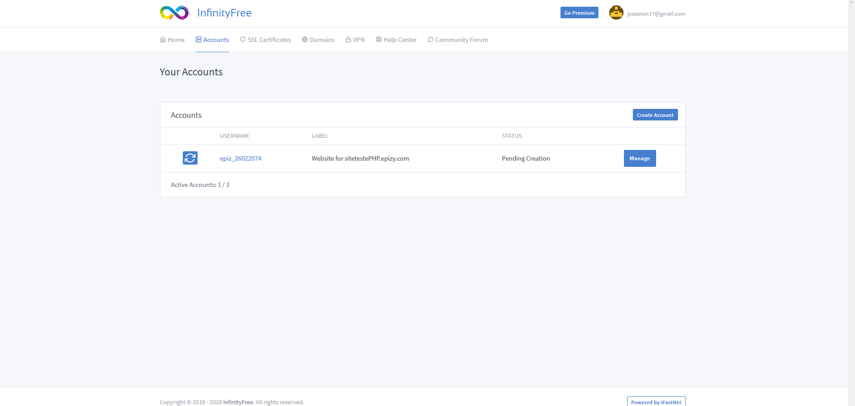855x406 pixels.
Task: Click the Community Forum speech bubble icon
Action: point(430,39)
